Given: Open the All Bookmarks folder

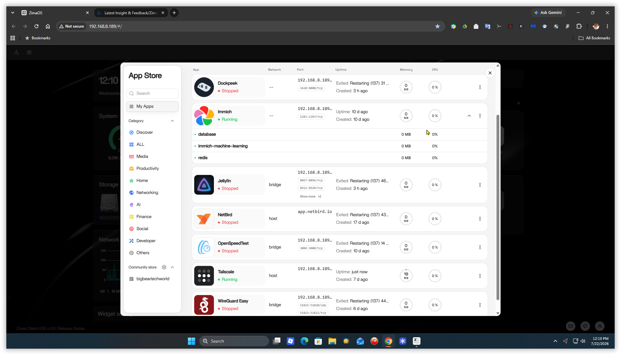Looking at the screenshot, I should click(594, 38).
